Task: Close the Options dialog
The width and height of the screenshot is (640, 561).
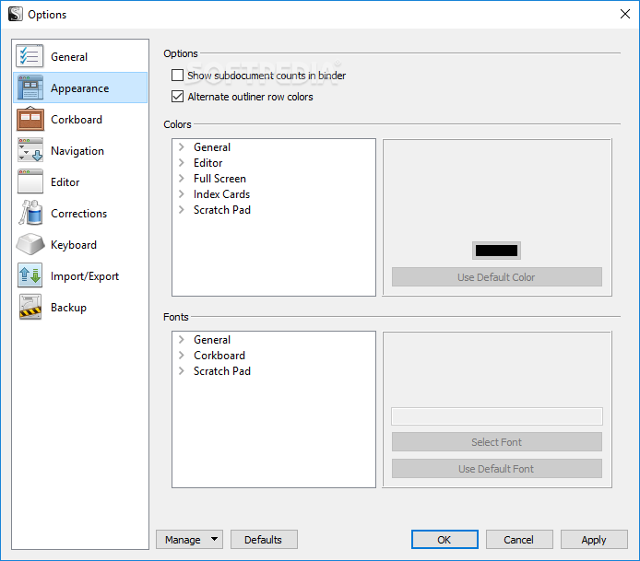Action: 625,14
